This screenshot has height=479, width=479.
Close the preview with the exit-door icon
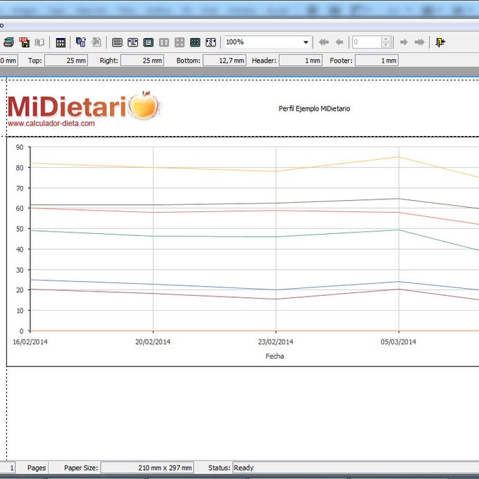440,42
